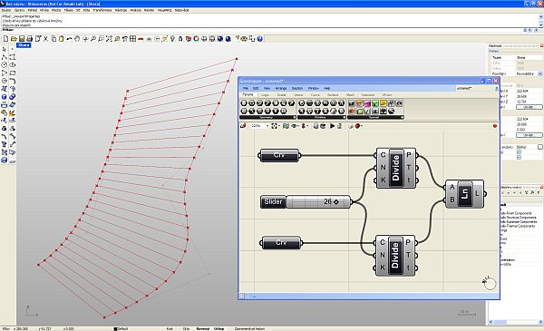544x331 pixels.
Task: Select the Rectangle tool in left sidebar
Action: (13, 73)
